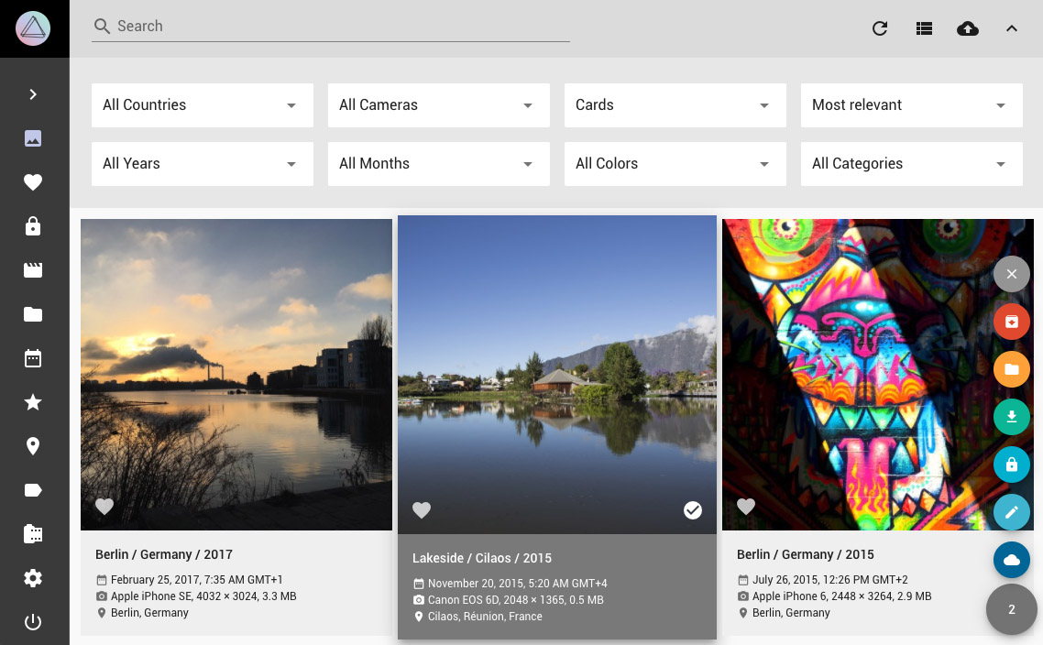Open the Videos section in the sidebar
The width and height of the screenshot is (1043, 645).
33,270
